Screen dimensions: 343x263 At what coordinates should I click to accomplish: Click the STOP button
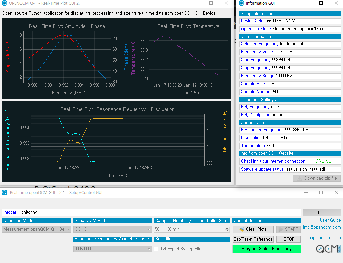pyautogui.click(x=288, y=239)
